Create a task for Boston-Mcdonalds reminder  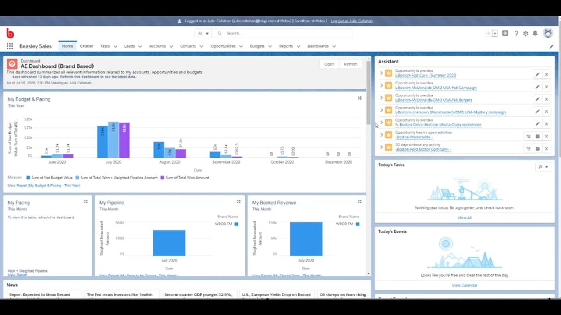(529, 136)
